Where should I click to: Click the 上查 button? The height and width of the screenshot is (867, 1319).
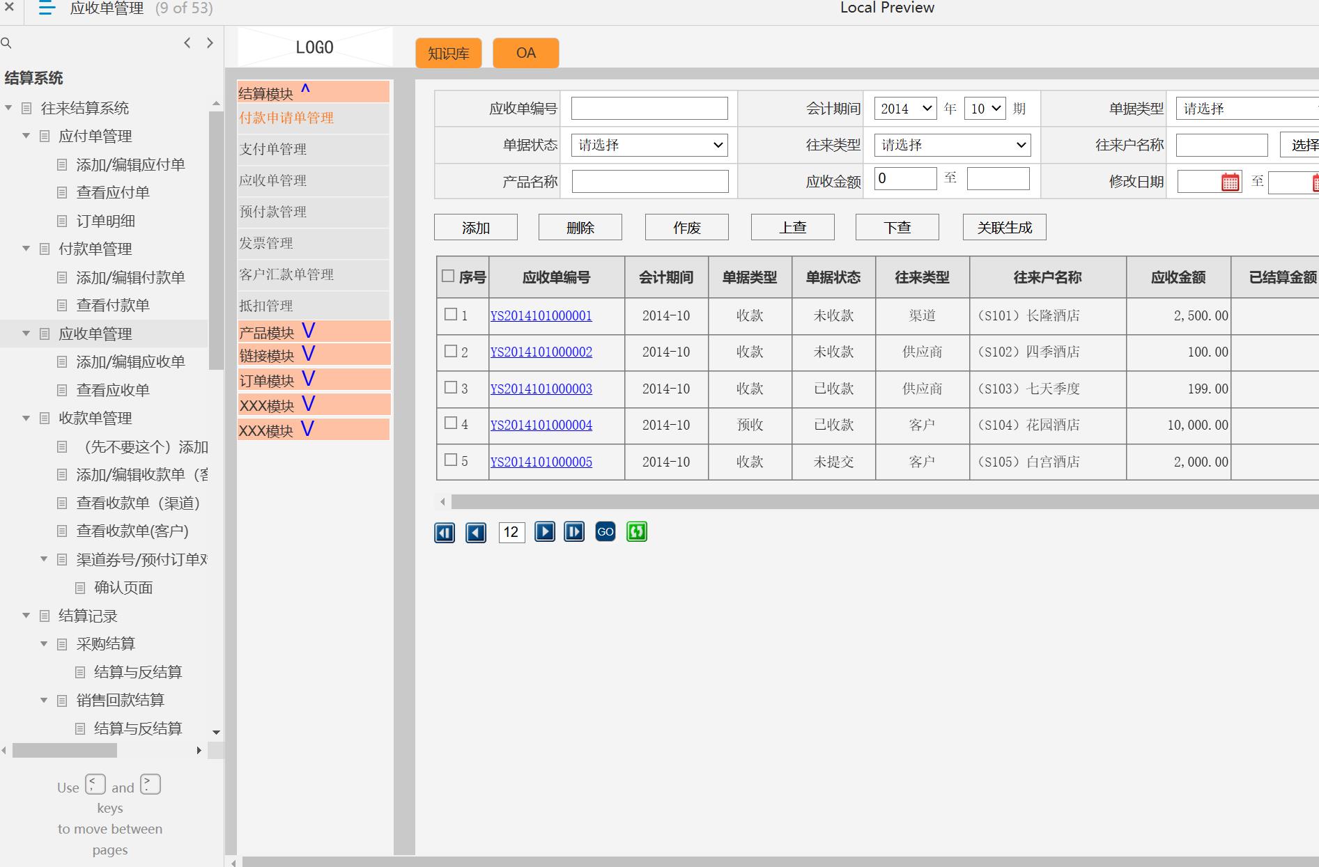coord(793,227)
